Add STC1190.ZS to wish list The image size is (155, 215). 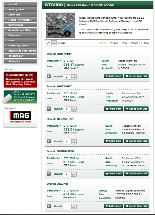[136, 141]
